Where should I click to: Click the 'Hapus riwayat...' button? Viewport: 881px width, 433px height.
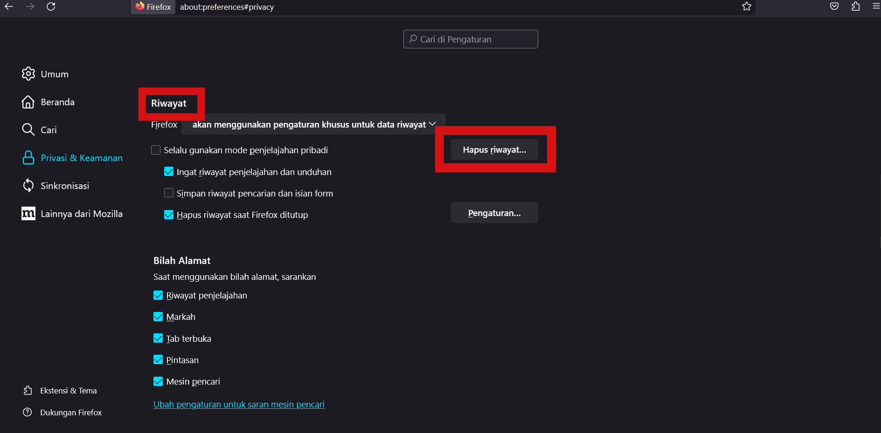pos(494,149)
